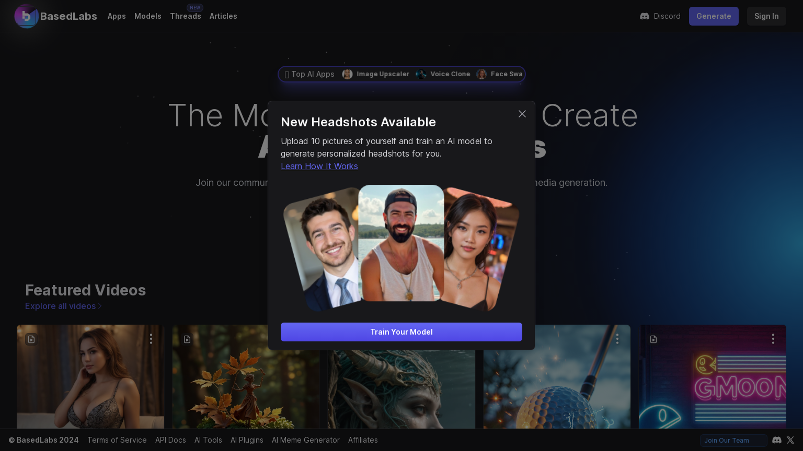Switch to the Models section
Viewport: 803px width, 451px height.
(147, 16)
